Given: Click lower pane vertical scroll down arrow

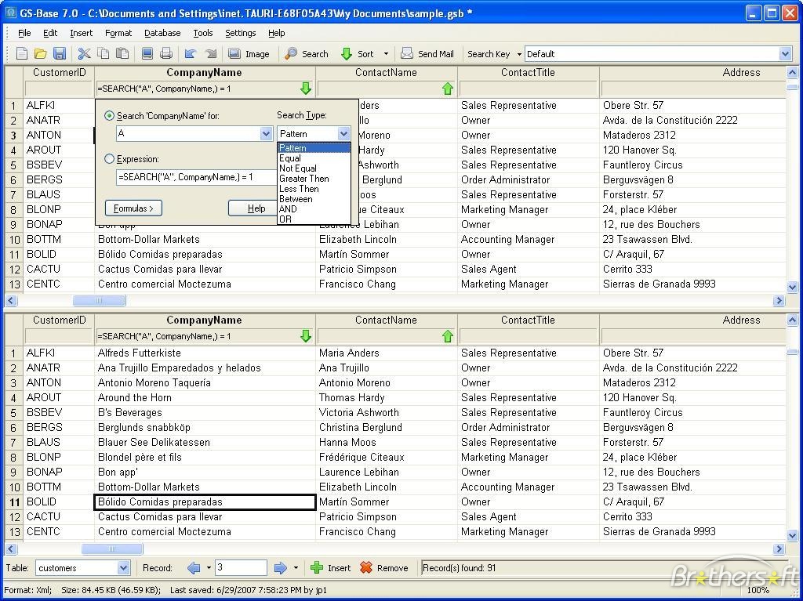Looking at the screenshot, I should pos(792,535).
